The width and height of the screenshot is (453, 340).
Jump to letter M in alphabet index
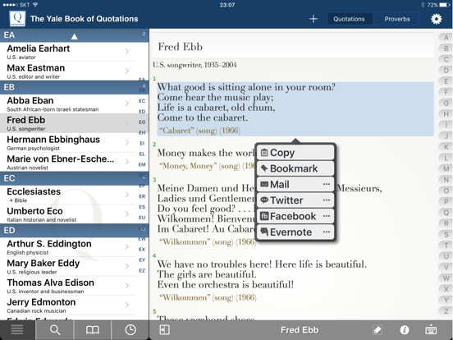pos(446,169)
